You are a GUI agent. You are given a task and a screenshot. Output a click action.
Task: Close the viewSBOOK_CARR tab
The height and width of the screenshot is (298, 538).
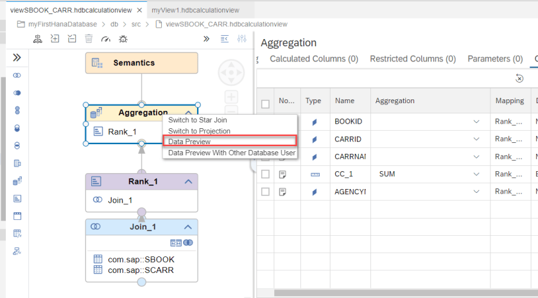pyautogui.click(x=140, y=10)
